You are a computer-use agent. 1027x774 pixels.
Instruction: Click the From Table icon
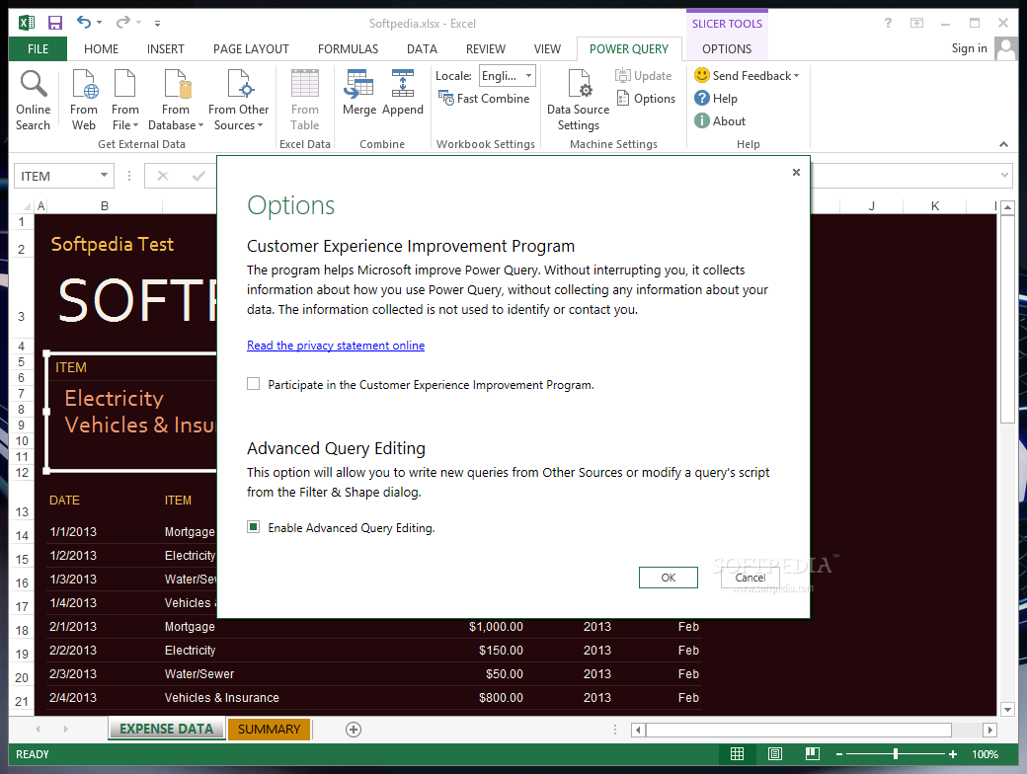click(304, 100)
